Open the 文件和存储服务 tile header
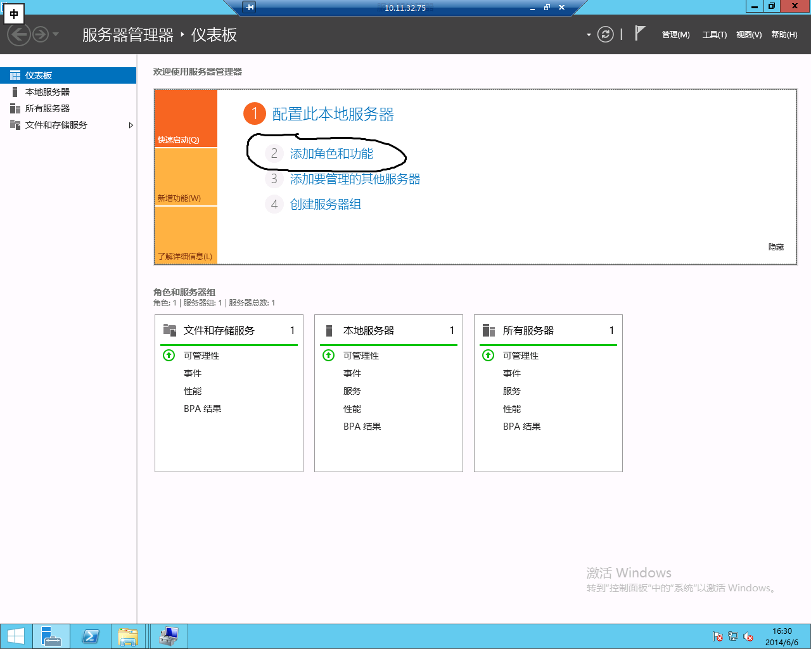 [x=229, y=330]
